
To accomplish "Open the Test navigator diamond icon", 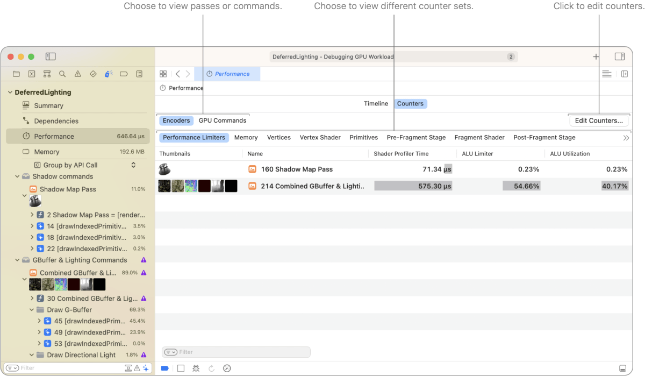I will pyautogui.click(x=93, y=74).
